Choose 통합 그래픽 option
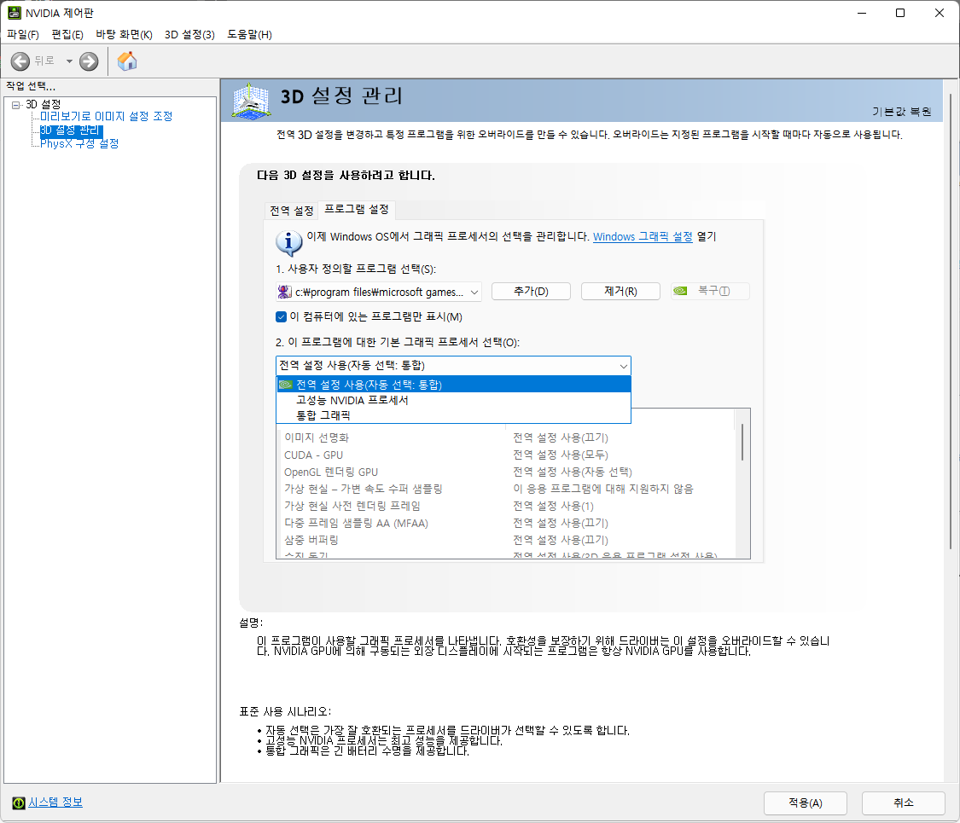 click(454, 415)
